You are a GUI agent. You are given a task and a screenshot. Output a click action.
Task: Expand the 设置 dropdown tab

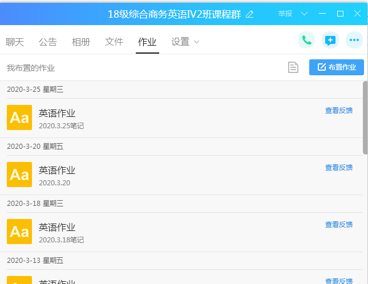tap(185, 42)
